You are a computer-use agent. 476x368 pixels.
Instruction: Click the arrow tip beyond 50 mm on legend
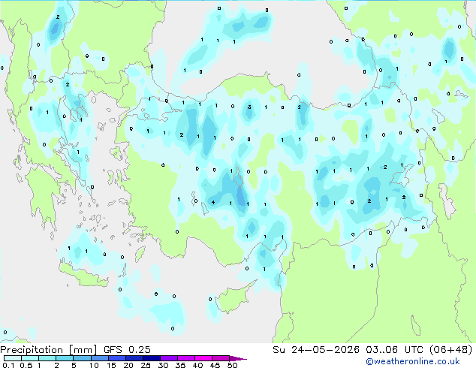tap(238, 358)
